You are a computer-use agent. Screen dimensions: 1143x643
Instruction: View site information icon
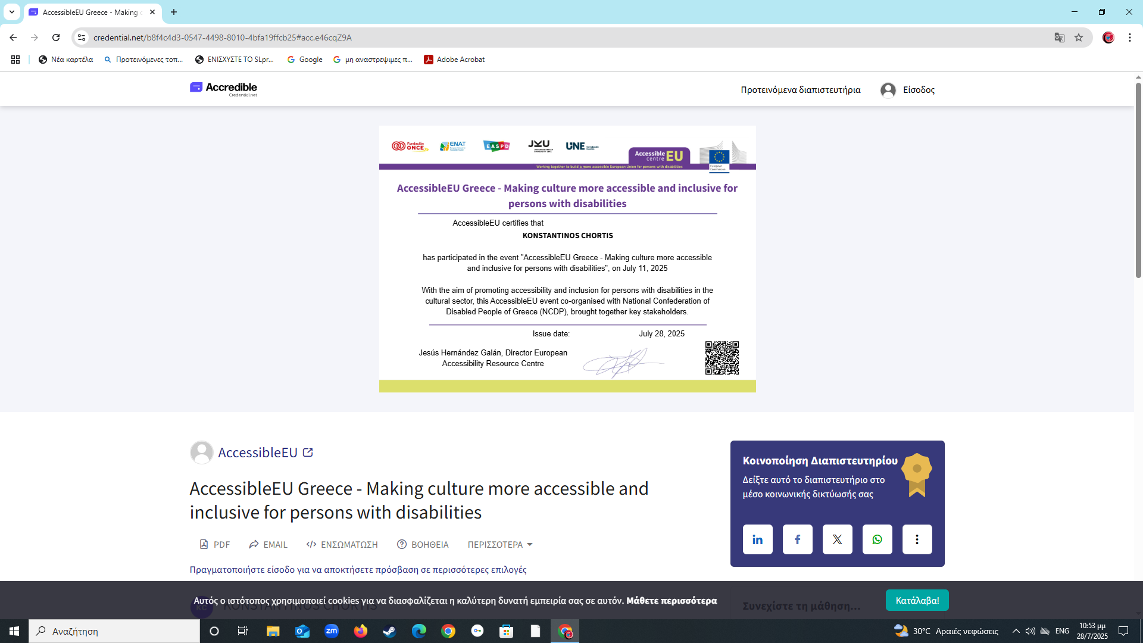pyautogui.click(x=82, y=38)
